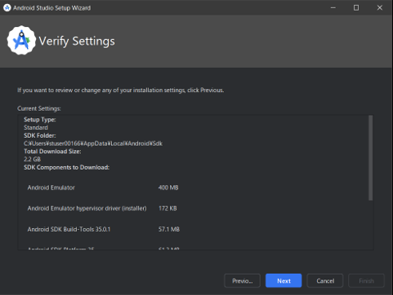Image resolution: width=393 pixels, height=295 pixels.
Task: Close the Setup Wizard window
Action: [380, 8]
